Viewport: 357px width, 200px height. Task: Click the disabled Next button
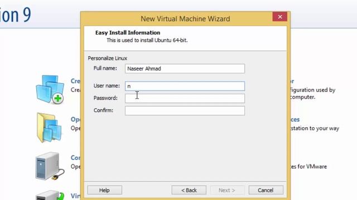[x=227, y=190]
